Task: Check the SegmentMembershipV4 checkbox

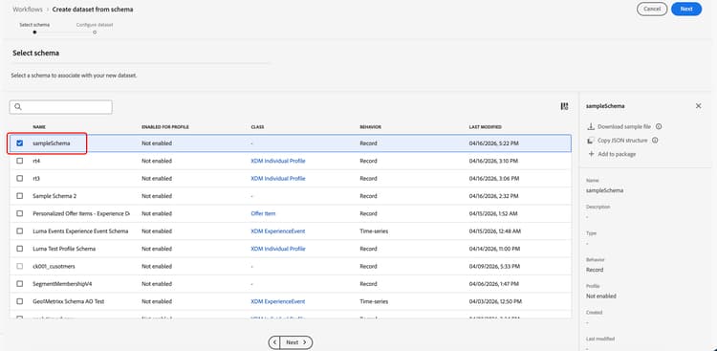Action: pyautogui.click(x=20, y=284)
